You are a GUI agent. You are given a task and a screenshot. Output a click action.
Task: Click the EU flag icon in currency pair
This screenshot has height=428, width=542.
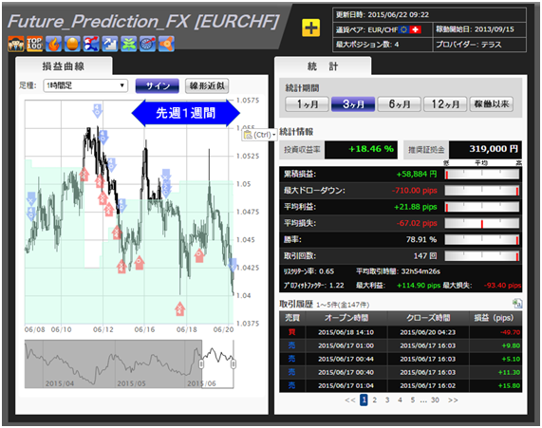[x=403, y=29]
